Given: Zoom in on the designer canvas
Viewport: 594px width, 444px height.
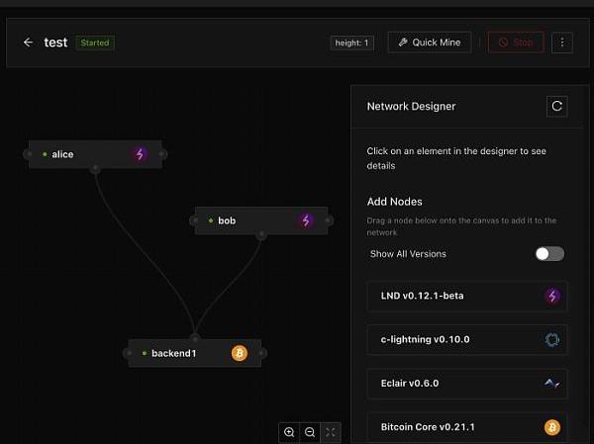Looking at the screenshot, I should click(x=289, y=432).
